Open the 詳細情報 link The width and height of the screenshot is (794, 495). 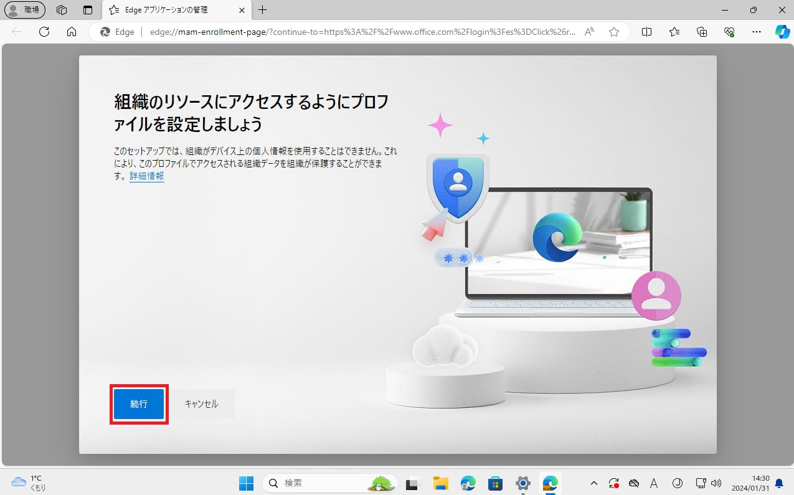(147, 176)
